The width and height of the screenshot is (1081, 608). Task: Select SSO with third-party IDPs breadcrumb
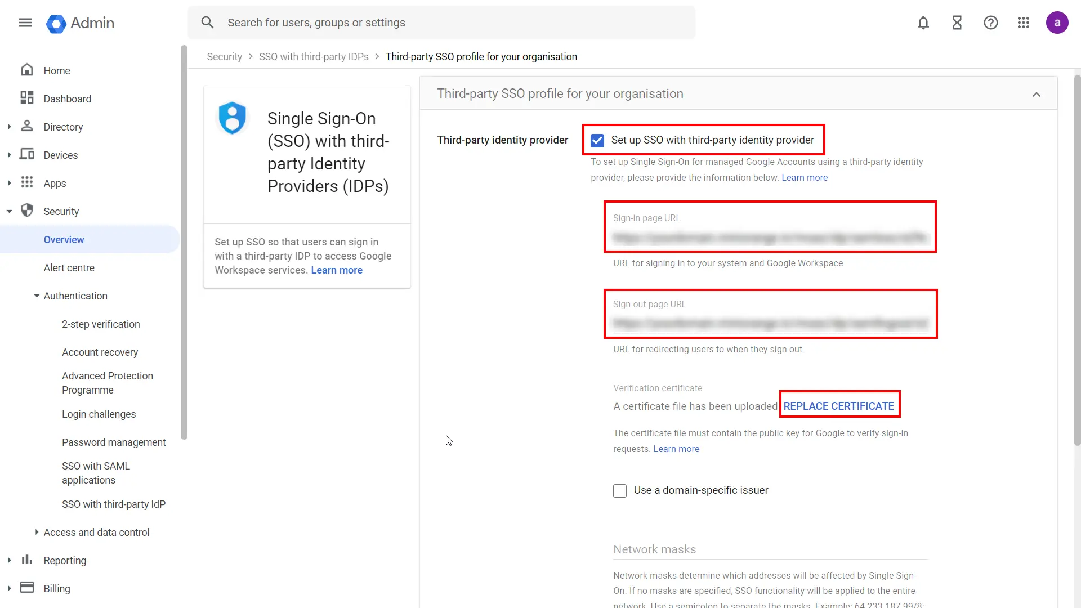coord(314,56)
